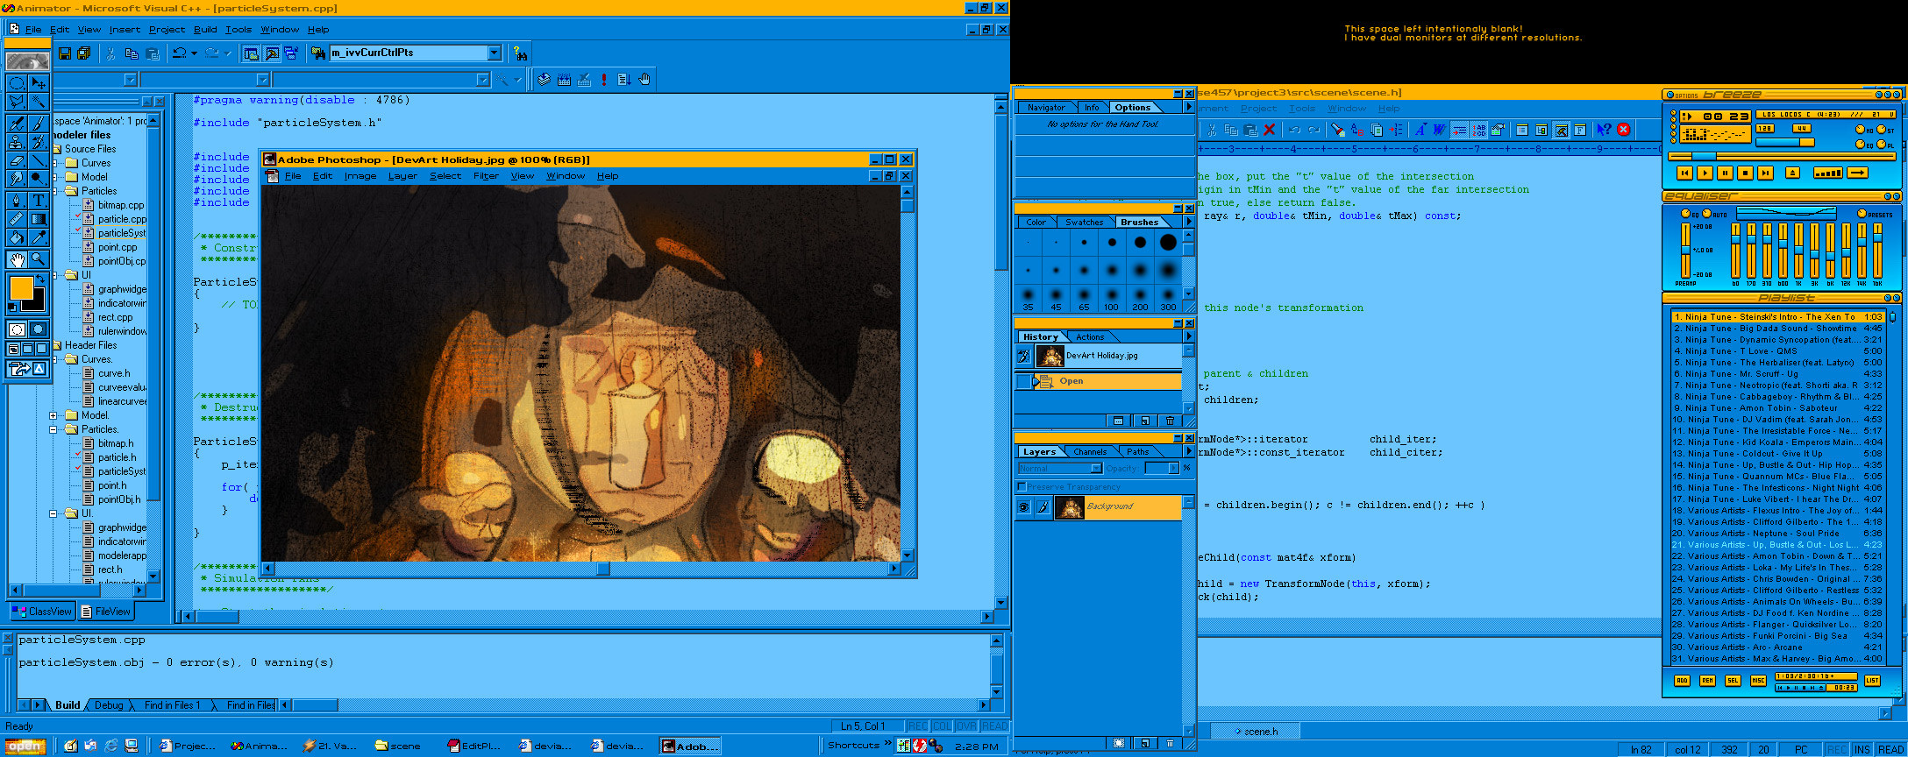Swap foreground and background colors

[x=40, y=279]
